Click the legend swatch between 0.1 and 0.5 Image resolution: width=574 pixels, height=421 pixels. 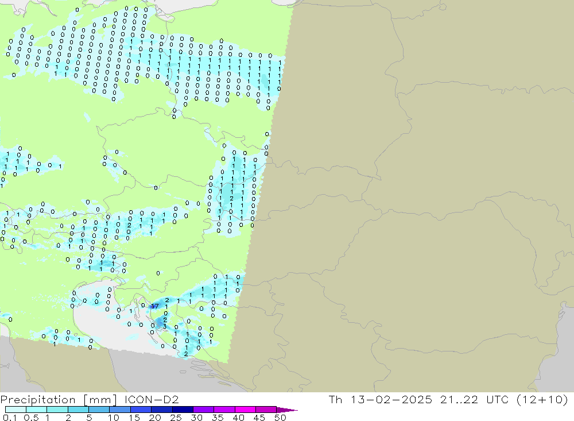(x=15, y=410)
